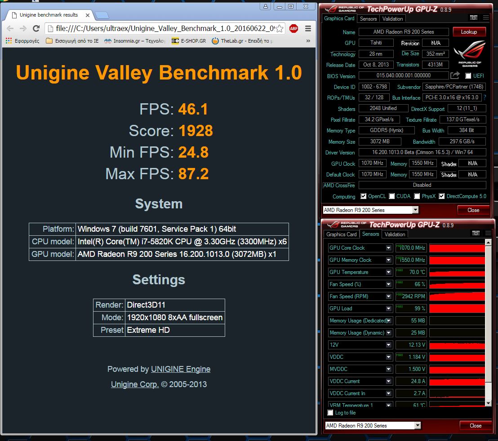
Task: Click the UNIGINE Engine link
Action: [x=180, y=369]
